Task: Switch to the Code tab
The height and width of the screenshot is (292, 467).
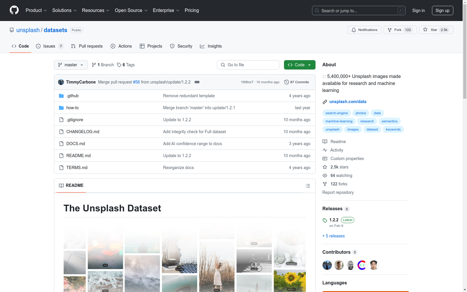Action: pos(20,46)
